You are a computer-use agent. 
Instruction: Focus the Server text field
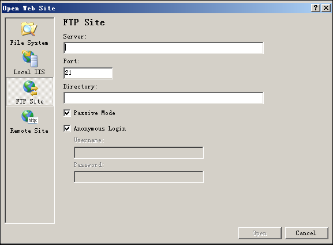point(163,48)
